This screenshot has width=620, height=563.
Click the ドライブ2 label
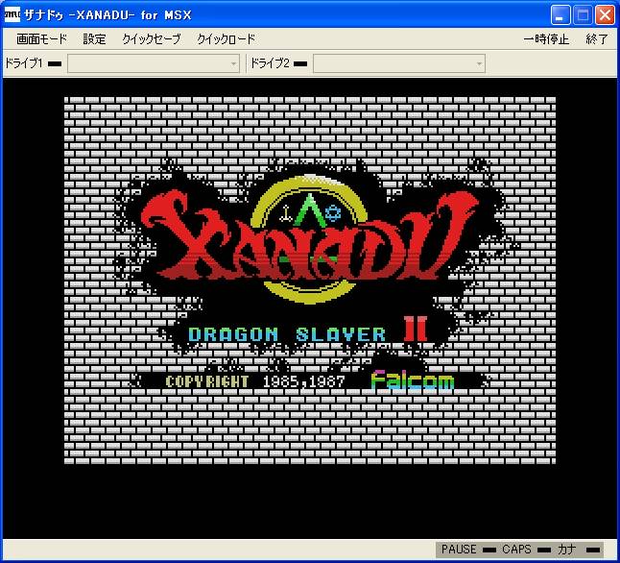tap(270, 63)
